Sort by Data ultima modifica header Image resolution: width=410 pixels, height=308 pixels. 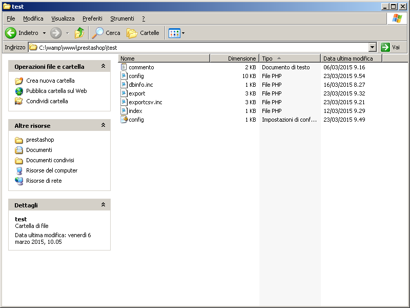pyautogui.click(x=352, y=59)
